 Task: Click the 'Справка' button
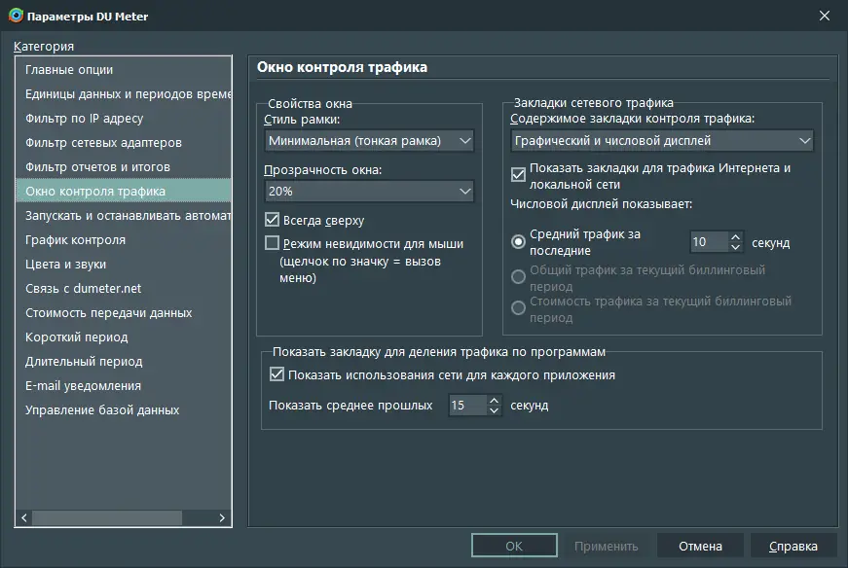tap(793, 546)
